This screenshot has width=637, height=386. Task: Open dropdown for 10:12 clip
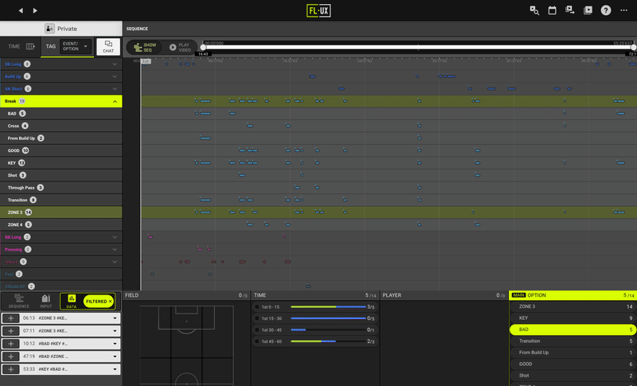[115, 343]
